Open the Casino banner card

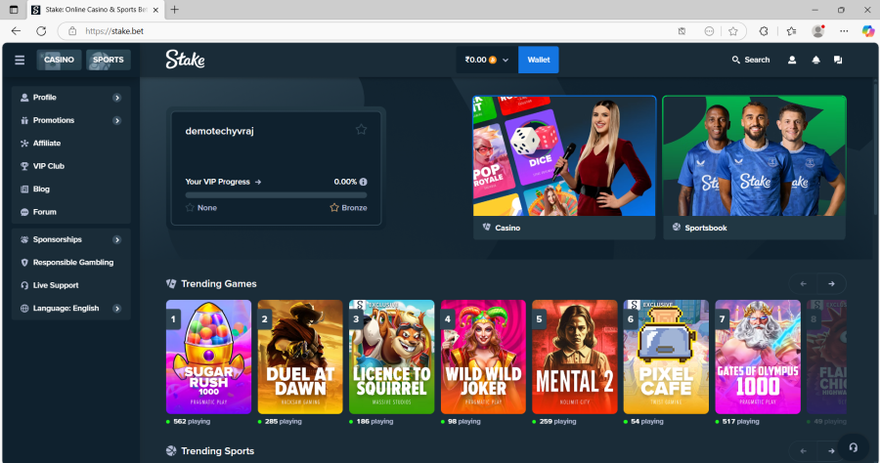[x=564, y=168]
